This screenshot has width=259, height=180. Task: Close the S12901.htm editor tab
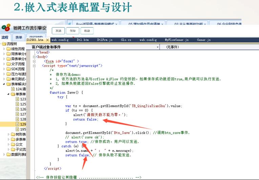click(47, 40)
